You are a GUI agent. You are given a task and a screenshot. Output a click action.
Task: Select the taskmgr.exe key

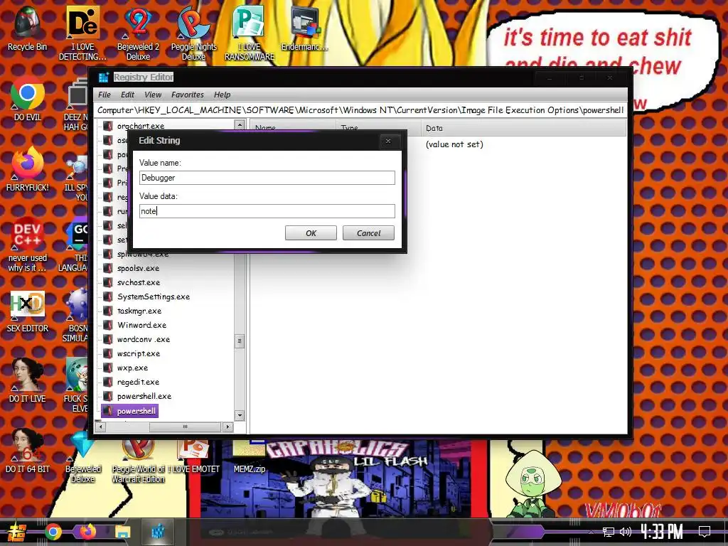pos(139,311)
